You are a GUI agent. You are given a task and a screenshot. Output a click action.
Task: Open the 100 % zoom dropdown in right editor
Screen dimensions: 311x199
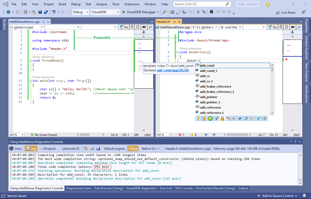164,135
